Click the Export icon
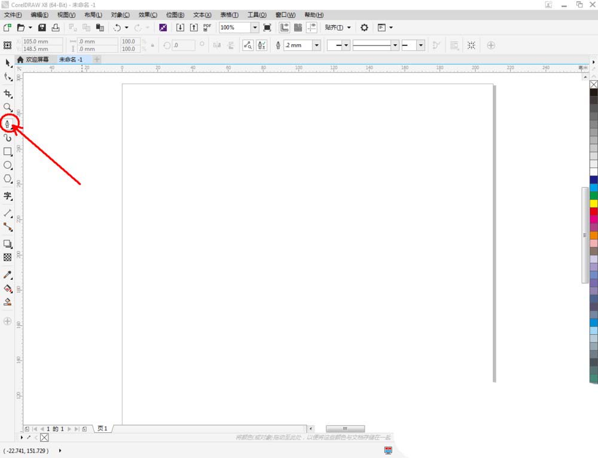This screenshot has width=598, height=458. [x=194, y=28]
